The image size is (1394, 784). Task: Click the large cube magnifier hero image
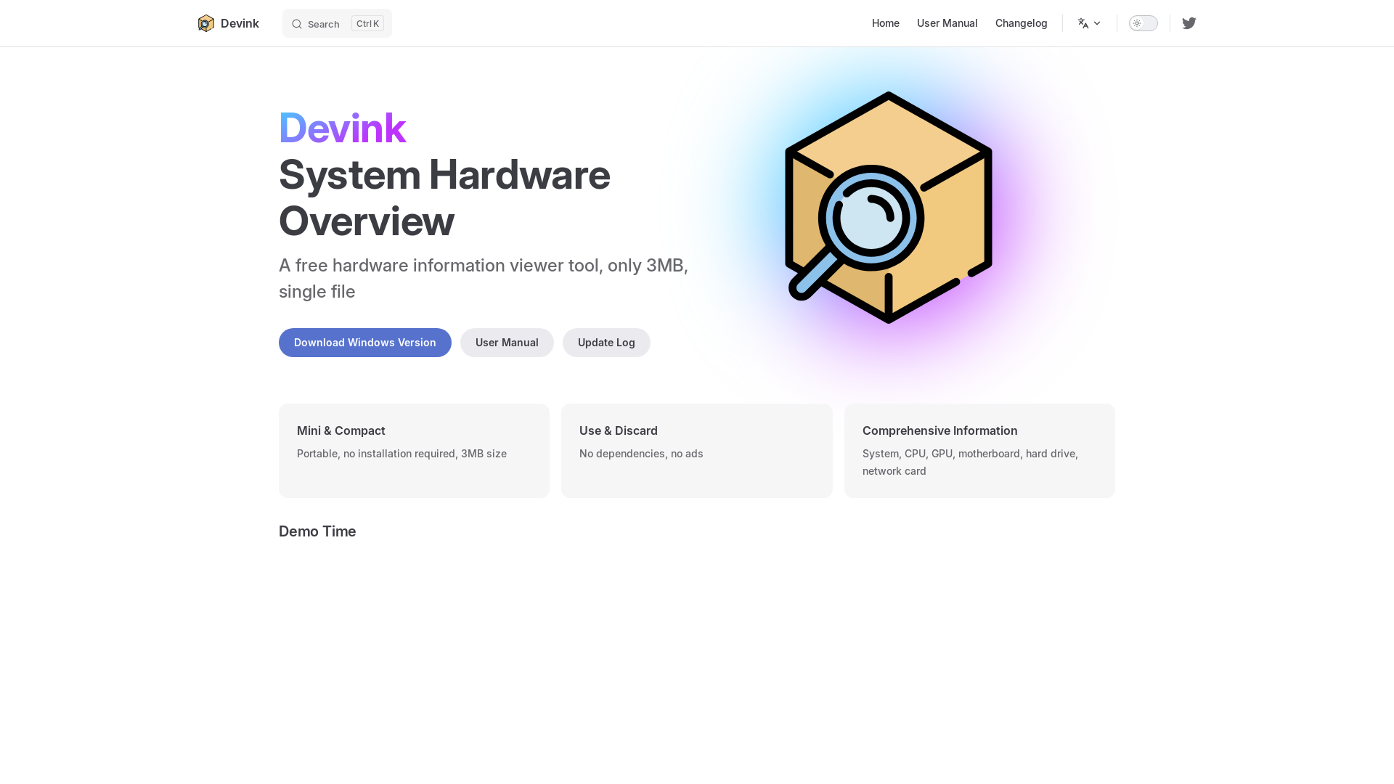tap(889, 208)
